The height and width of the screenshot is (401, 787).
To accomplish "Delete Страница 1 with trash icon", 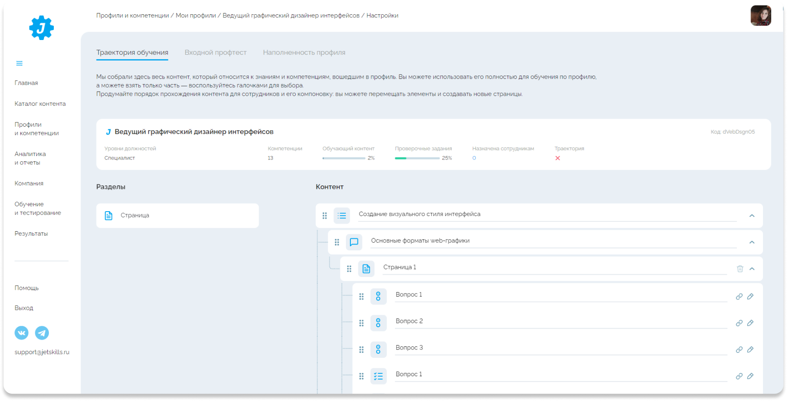I will click(740, 269).
